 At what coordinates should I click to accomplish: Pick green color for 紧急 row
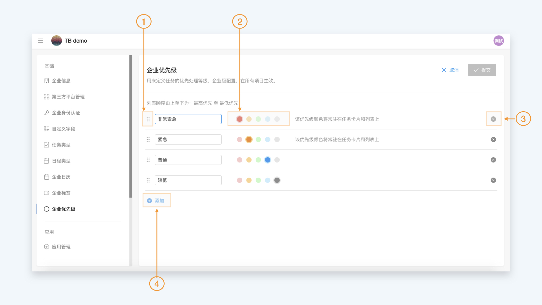(258, 140)
